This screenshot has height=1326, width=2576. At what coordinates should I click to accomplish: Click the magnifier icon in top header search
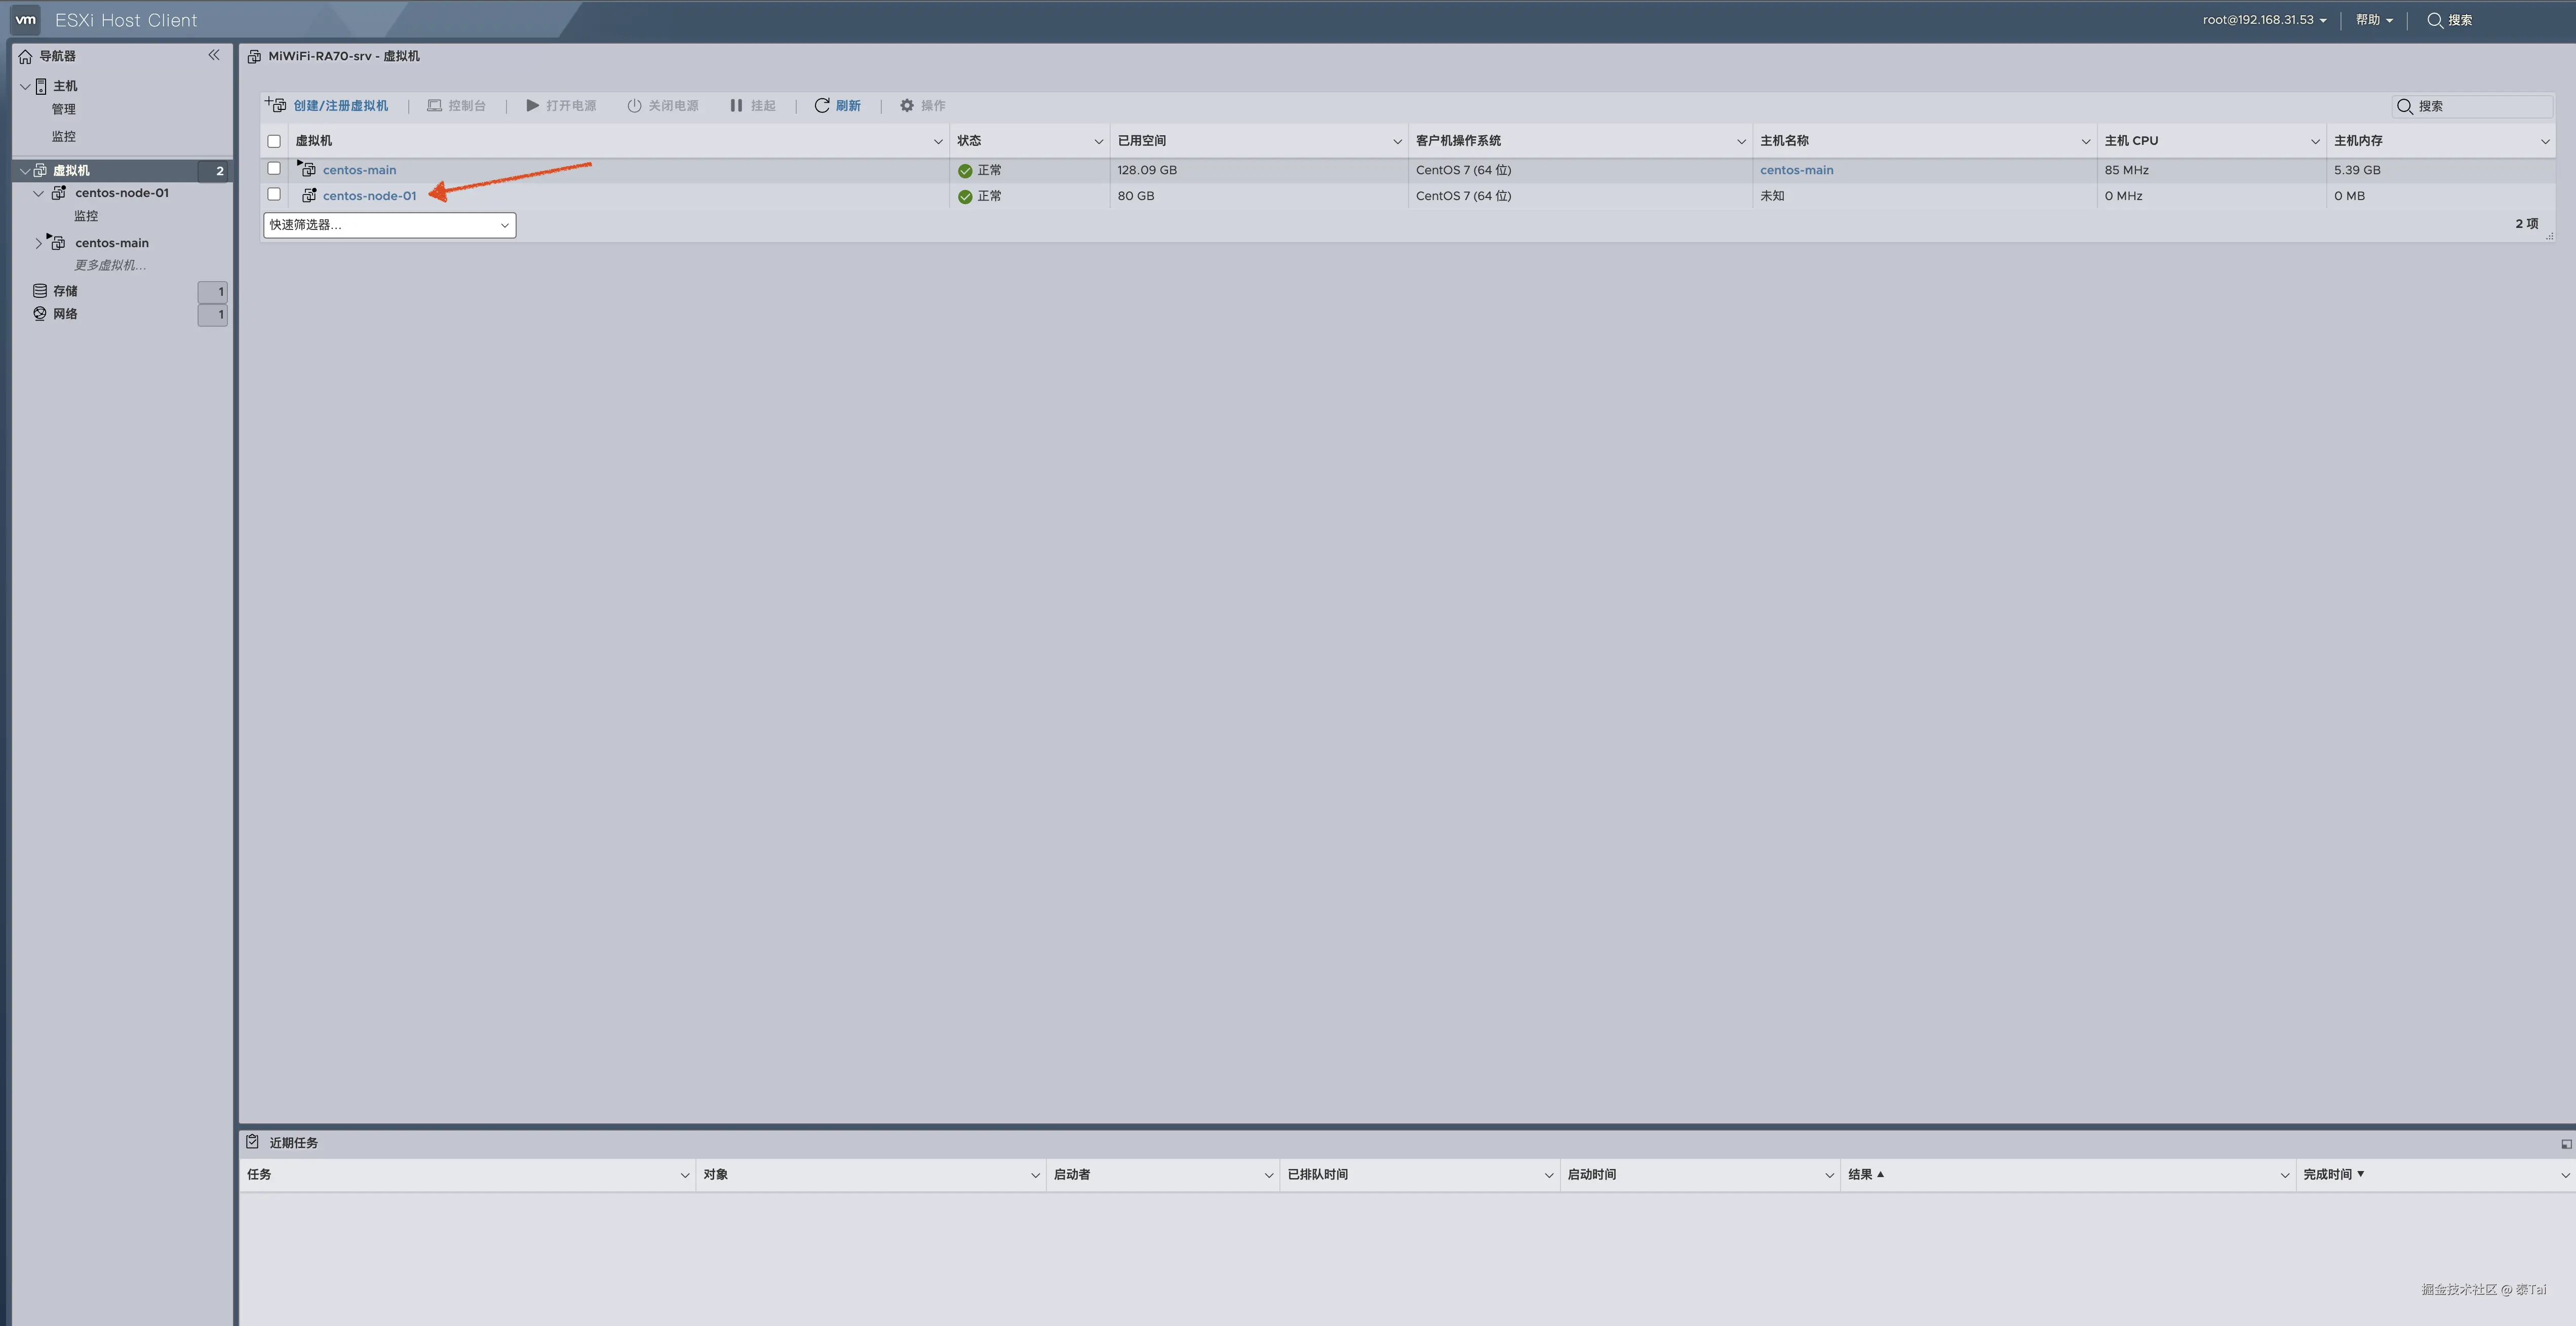pyautogui.click(x=2435, y=20)
